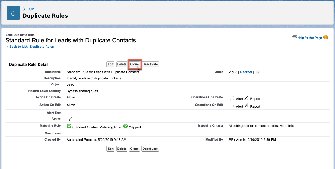Click green check icon before Standard Contact Matching Rule
The image size is (335, 169).
[69, 126]
